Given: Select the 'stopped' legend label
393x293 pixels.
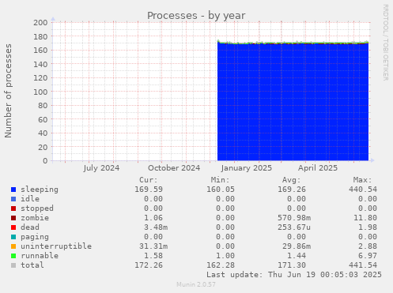Looking at the screenshot, I should click(x=37, y=208).
